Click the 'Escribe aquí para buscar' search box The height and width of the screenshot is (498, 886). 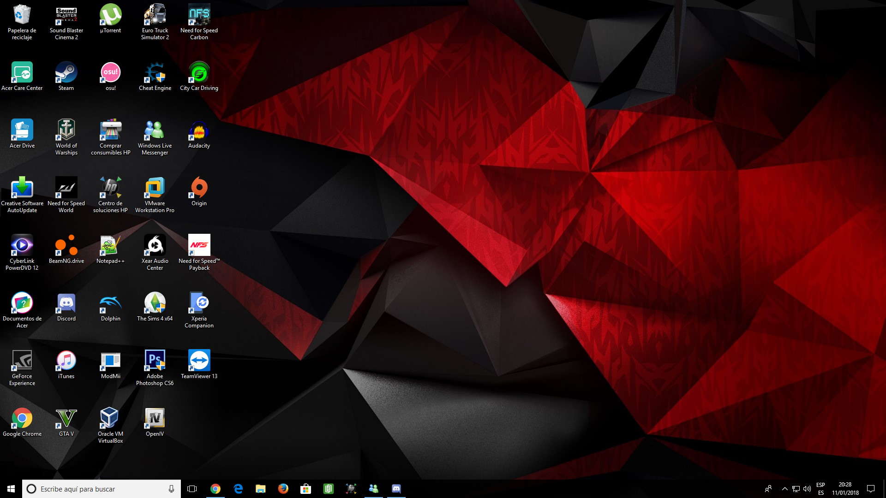(x=102, y=489)
